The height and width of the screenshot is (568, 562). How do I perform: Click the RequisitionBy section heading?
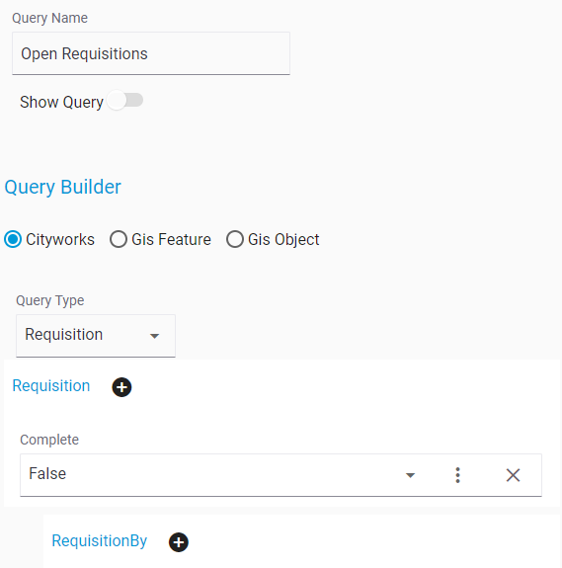(99, 540)
